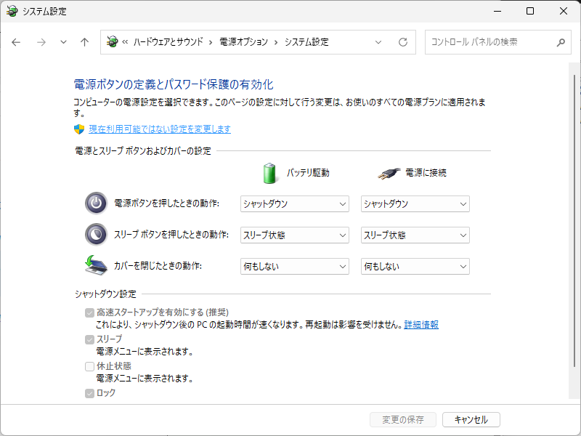Click ハードウェアとサウンド in the breadcrumb
Screen dimensions: 581x436
(168, 42)
